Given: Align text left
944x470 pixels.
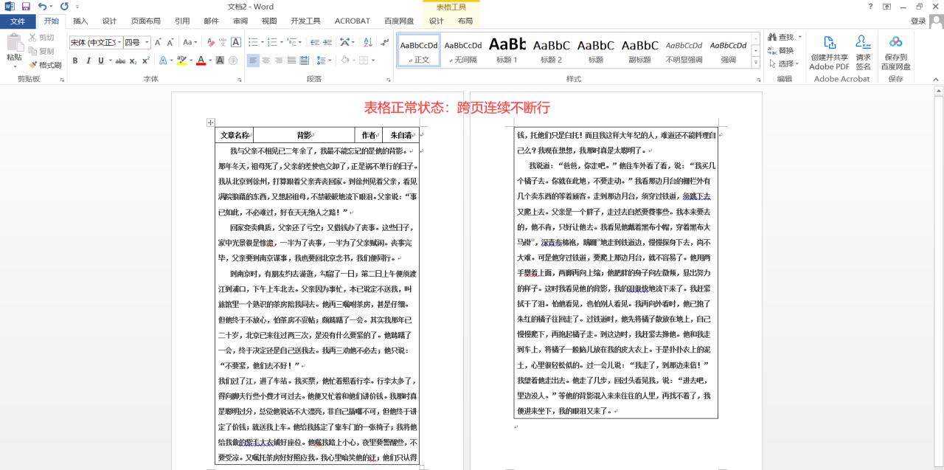Looking at the screenshot, I should pos(253,61).
